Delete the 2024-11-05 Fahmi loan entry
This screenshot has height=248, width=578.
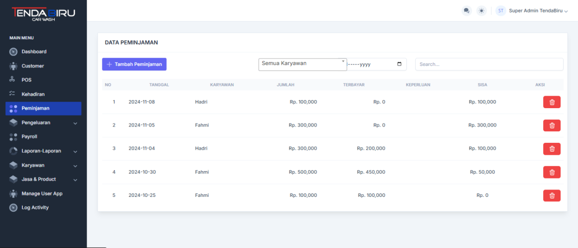tap(552, 125)
